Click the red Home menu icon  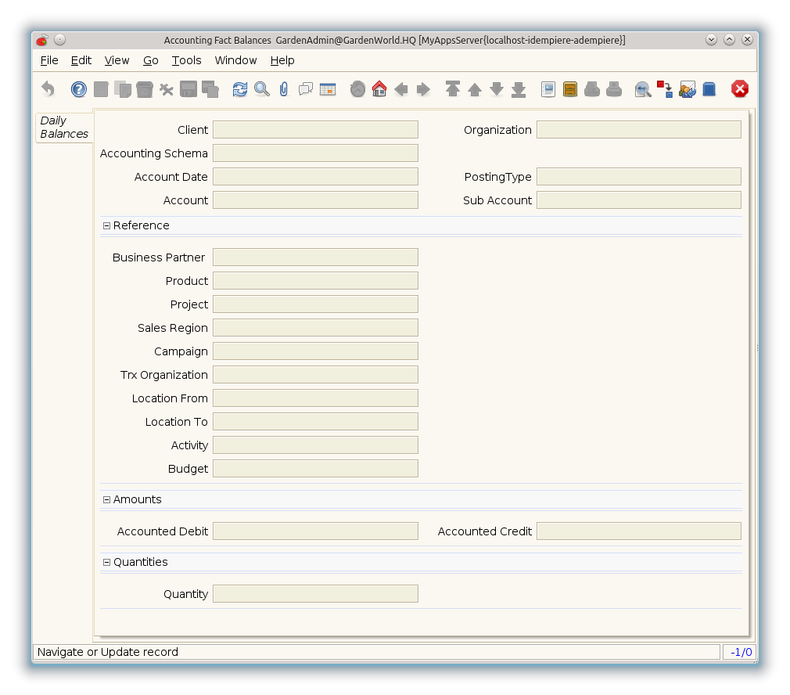point(379,89)
